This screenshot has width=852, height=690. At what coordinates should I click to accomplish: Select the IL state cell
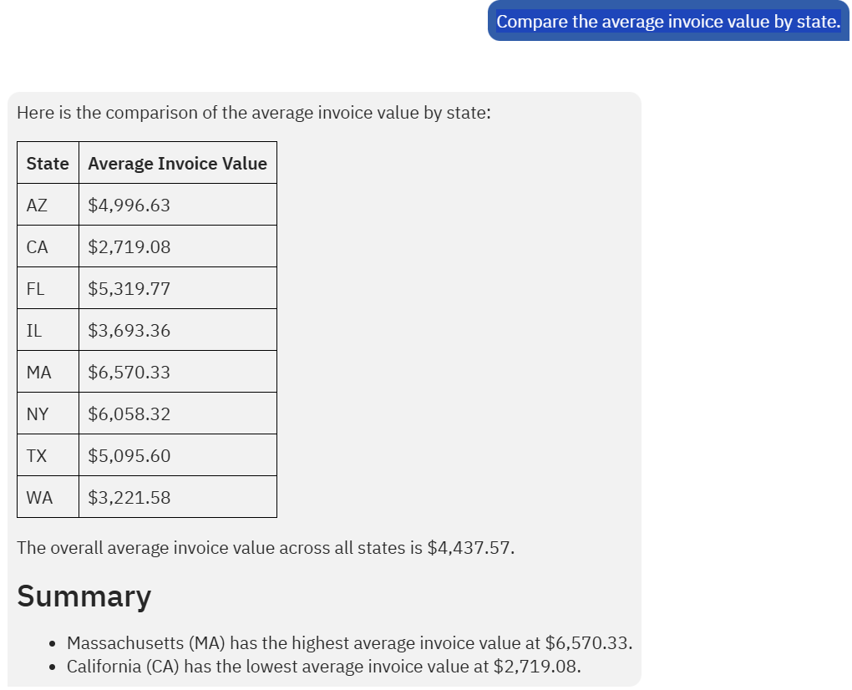[34, 331]
